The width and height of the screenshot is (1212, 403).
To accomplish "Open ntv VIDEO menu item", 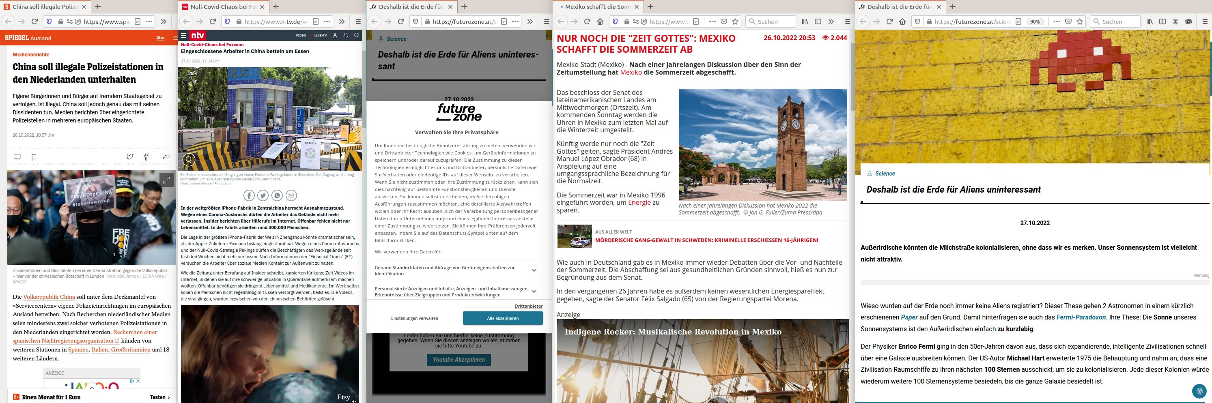I will click(301, 35).
